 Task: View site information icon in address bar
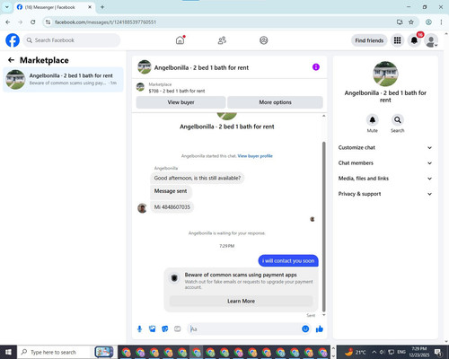point(48,22)
